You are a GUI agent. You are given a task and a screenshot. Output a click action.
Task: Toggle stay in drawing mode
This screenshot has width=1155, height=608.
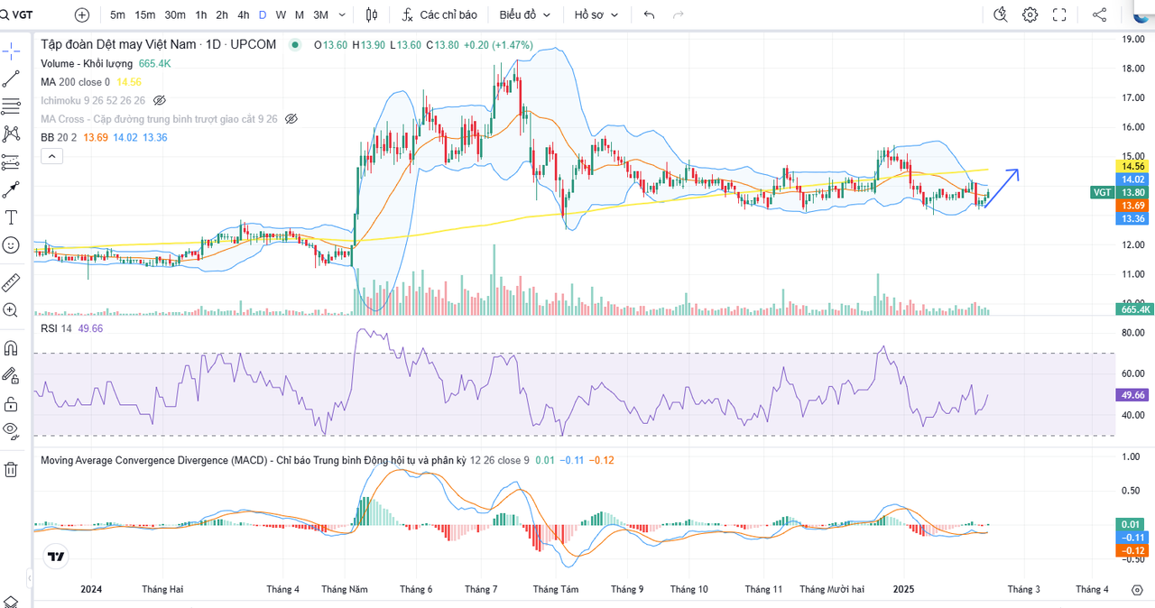pos(11,374)
